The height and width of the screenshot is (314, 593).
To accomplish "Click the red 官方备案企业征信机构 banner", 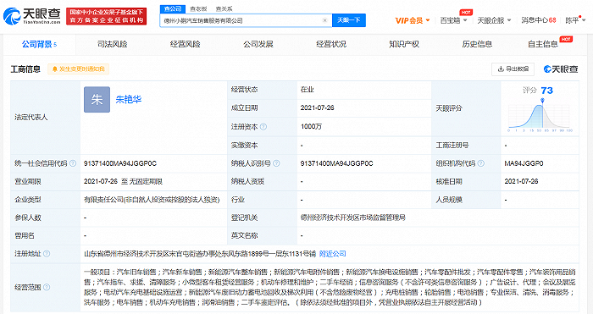I will point(106,16).
